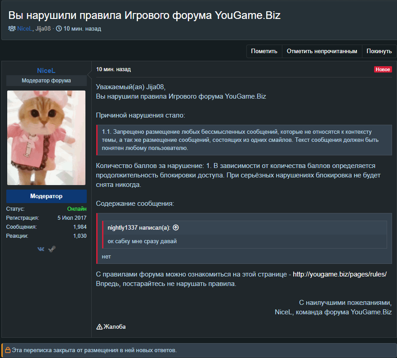Click the message timestamp 10 мин. назад
The height and width of the screenshot is (358, 397).
coord(113,70)
